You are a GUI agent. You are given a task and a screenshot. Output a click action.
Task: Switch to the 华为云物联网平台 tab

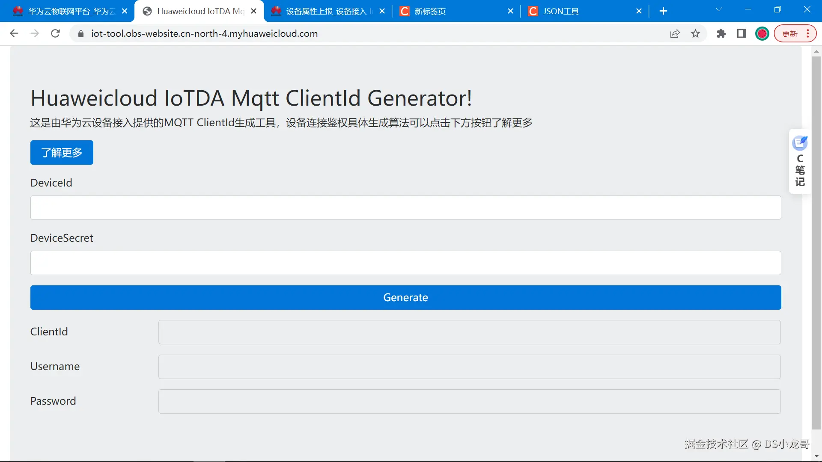[x=68, y=11]
